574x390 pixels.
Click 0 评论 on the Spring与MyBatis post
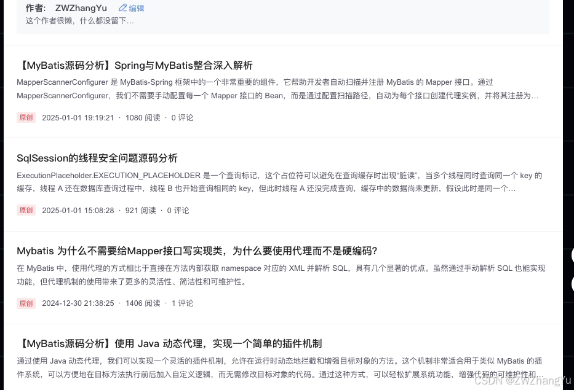[x=182, y=118]
